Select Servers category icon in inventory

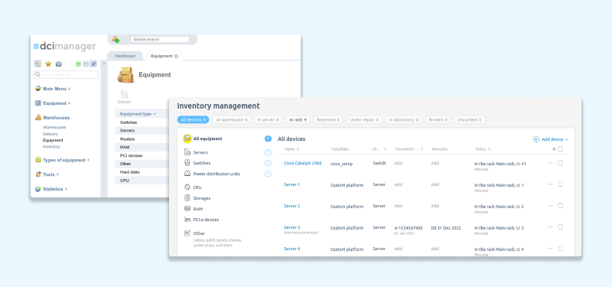(187, 152)
